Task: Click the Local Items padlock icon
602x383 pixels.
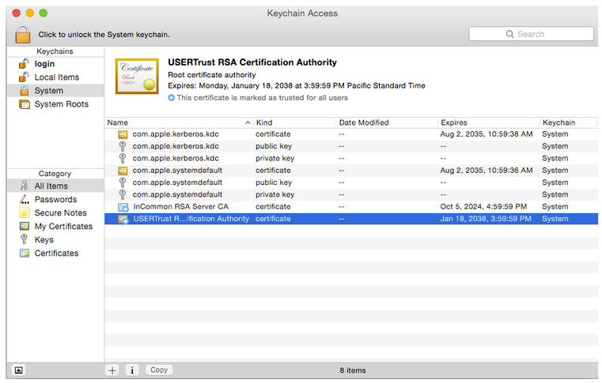Action: (x=25, y=77)
